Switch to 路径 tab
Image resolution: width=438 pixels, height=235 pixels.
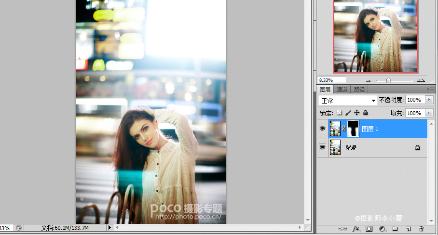click(359, 90)
